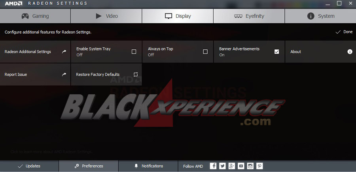
Task: Switch to the Video tab
Action: (106, 16)
